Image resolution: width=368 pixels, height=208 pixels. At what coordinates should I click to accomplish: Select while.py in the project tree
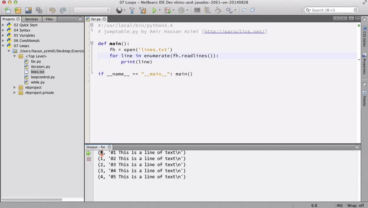click(x=38, y=82)
